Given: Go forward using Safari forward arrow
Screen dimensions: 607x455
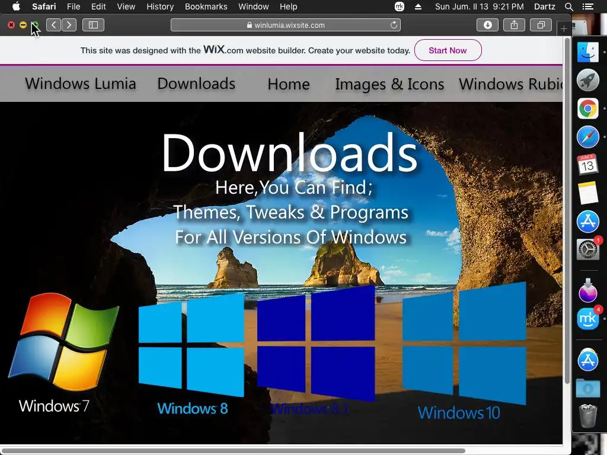Looking at the screenshot, I should [69, 25].
